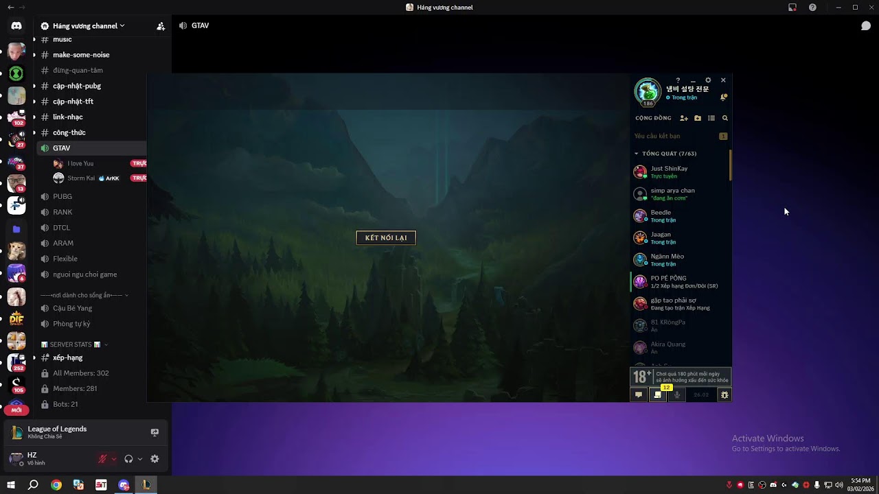Image resolution: width=879 pixels, height=494 pixels.
Task: Toggle Discord microphone mute
Action: tap(102, 459)
